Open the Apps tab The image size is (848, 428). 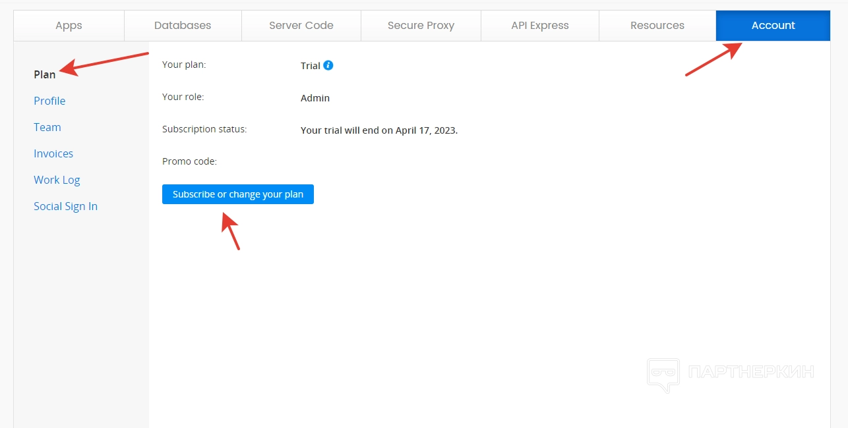point(69,26)
